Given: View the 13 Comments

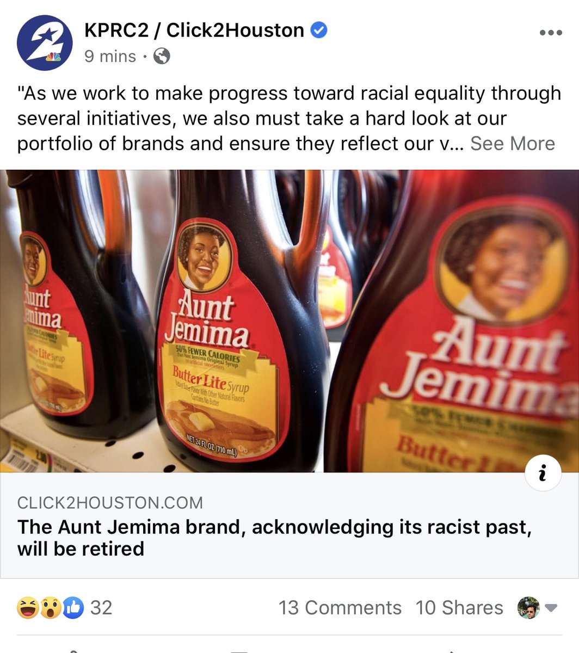Looking at the screenshot, I should coord(340,608).
